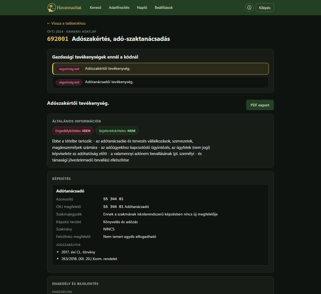Click the Havannachat palm tree logo

51,7
